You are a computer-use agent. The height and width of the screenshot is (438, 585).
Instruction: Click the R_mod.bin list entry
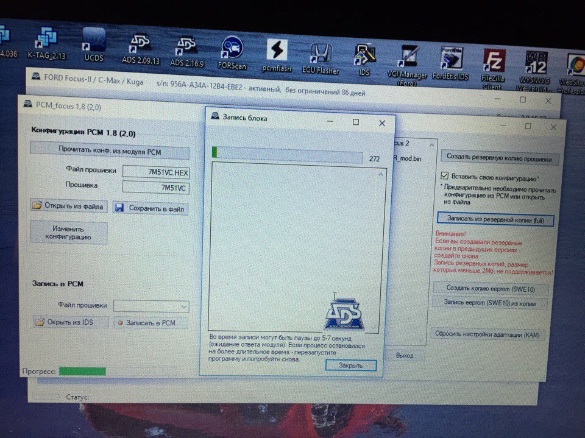[x=408, y=158]
